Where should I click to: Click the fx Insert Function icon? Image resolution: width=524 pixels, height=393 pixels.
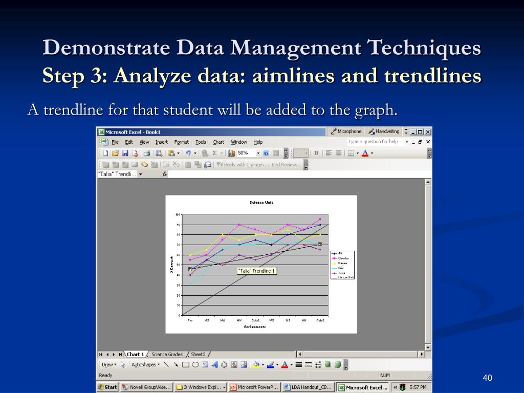tap(164, 174)
